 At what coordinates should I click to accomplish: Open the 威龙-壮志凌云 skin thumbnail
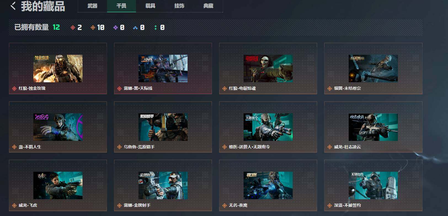[373, 127]
